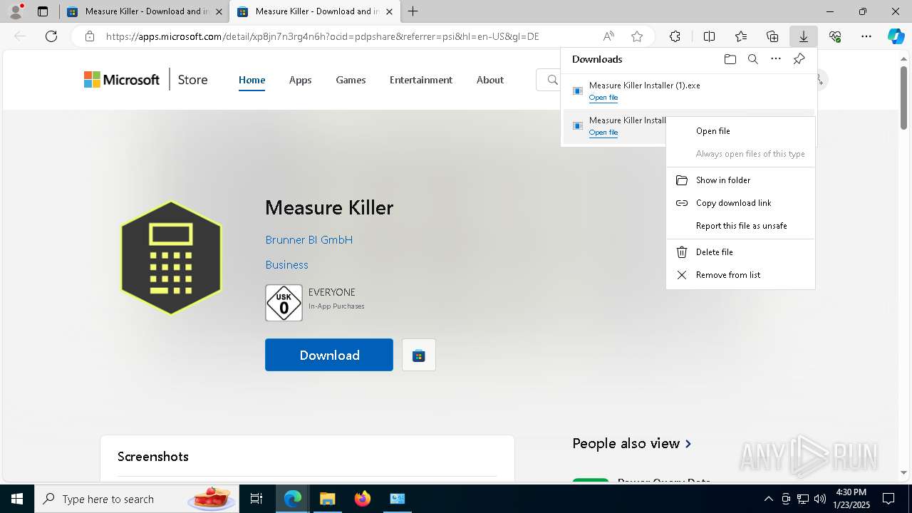Select Delete file from context menu
912x513 pixels.
(740, 252)
